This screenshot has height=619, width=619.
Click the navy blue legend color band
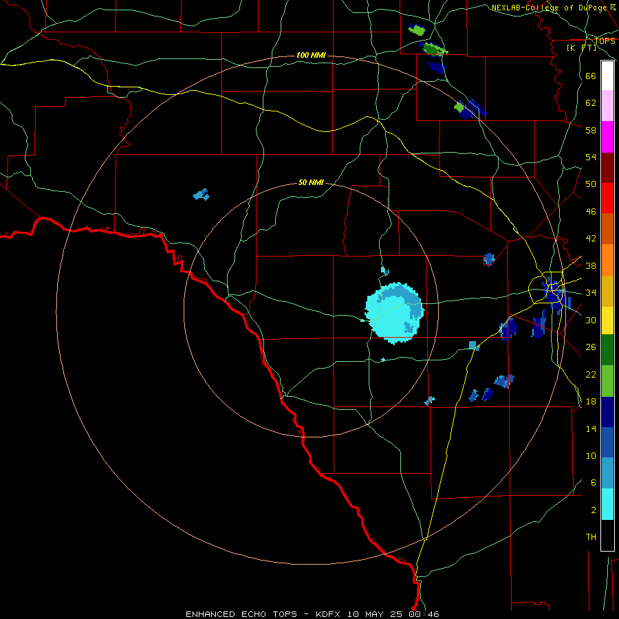point(607,412)
